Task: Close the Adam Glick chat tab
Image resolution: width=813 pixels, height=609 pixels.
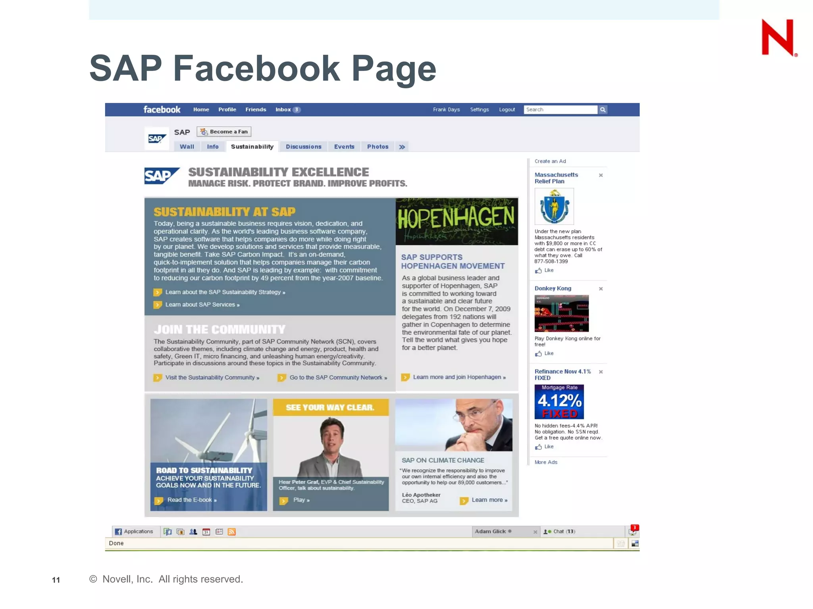Action: [535, 532]
